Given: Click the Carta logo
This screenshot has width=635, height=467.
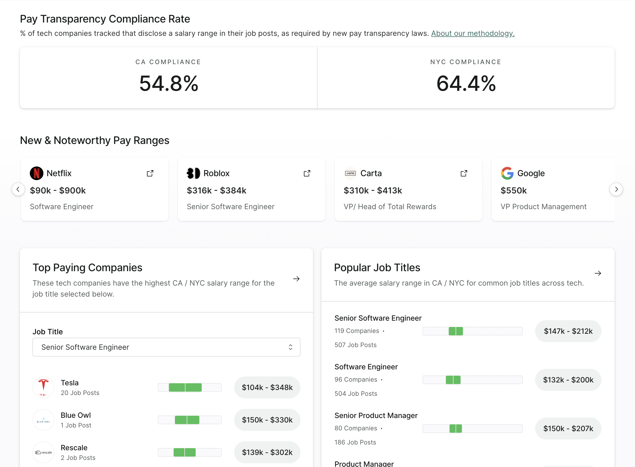Looking at the screenshot, I should [x=350, y=173].
